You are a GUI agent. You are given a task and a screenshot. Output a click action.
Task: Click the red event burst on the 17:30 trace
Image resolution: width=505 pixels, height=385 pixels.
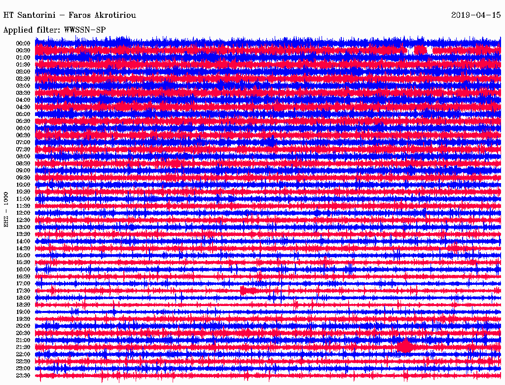tap(248, 291)
